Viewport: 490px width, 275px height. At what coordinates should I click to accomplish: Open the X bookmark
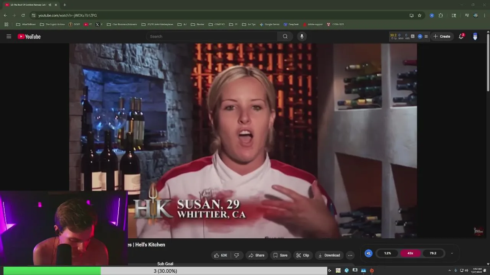[x=99, y=24]
